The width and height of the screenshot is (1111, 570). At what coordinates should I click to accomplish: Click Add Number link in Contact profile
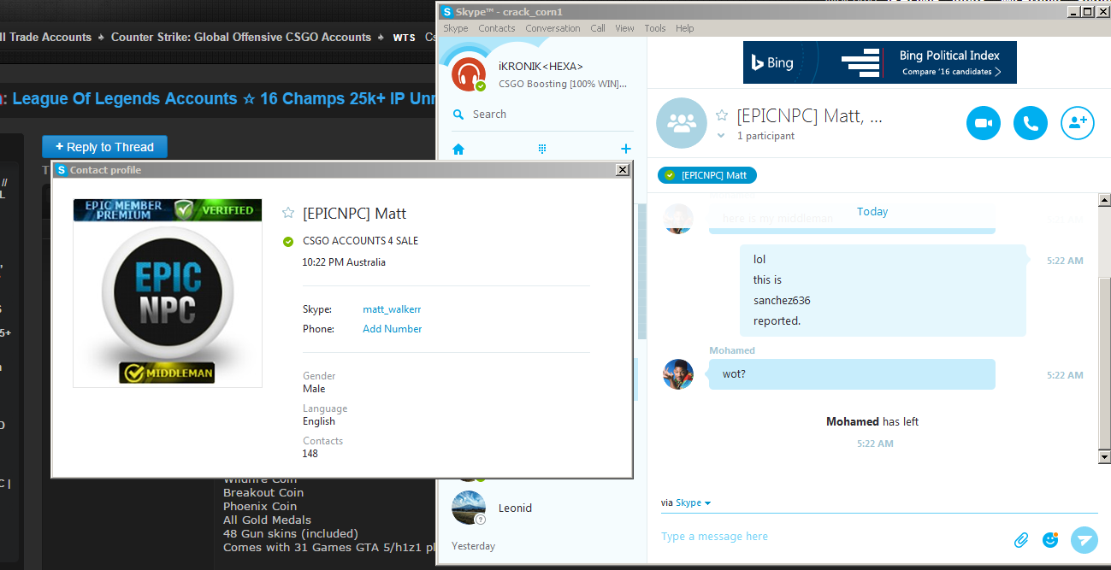pyautogui.click(x=392, y=329)
